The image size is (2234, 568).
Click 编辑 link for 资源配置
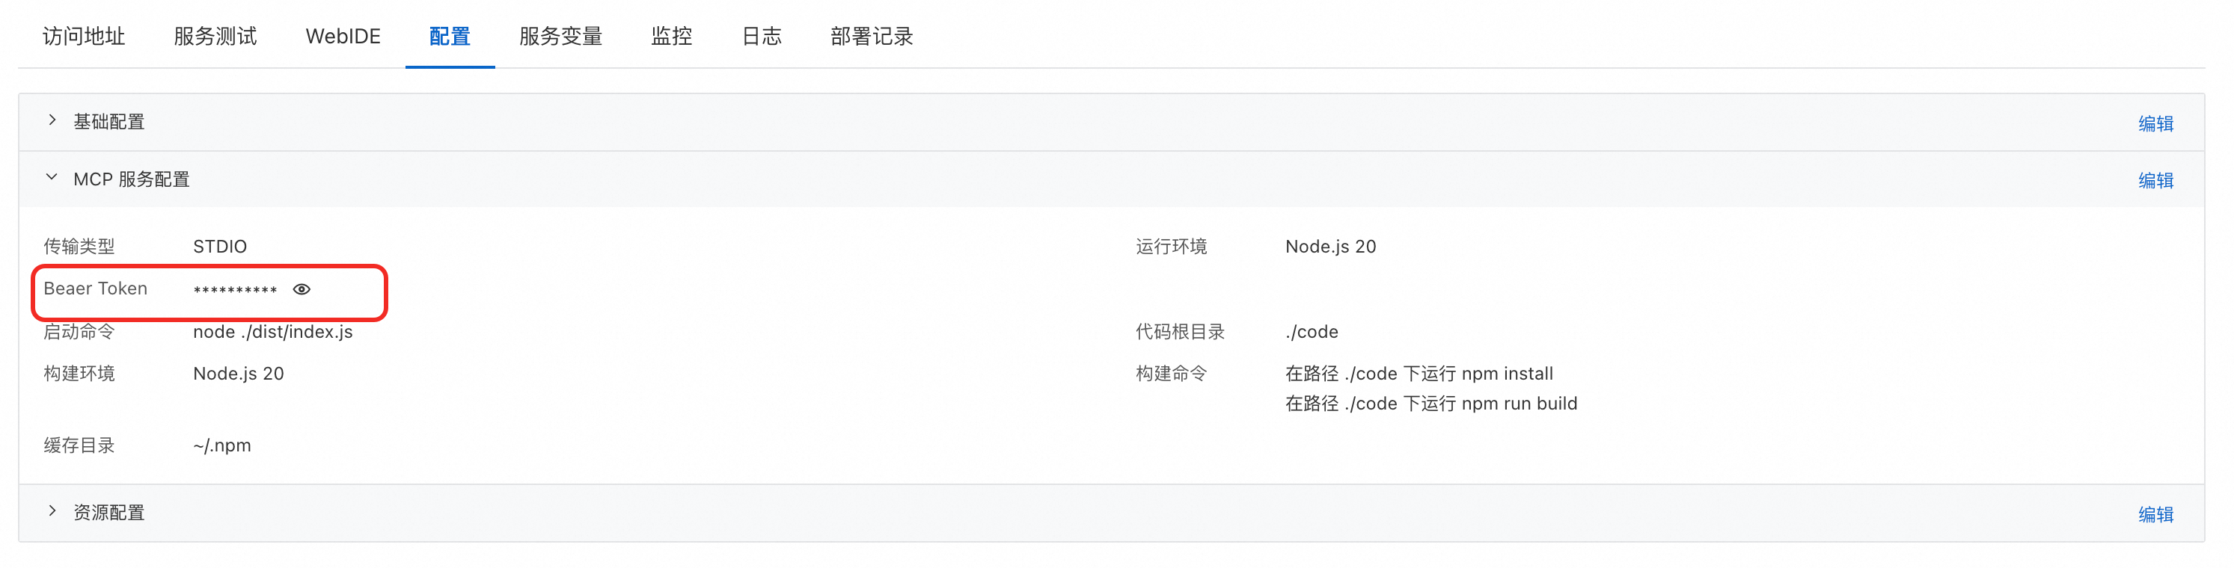click(x=2155, y=514)
